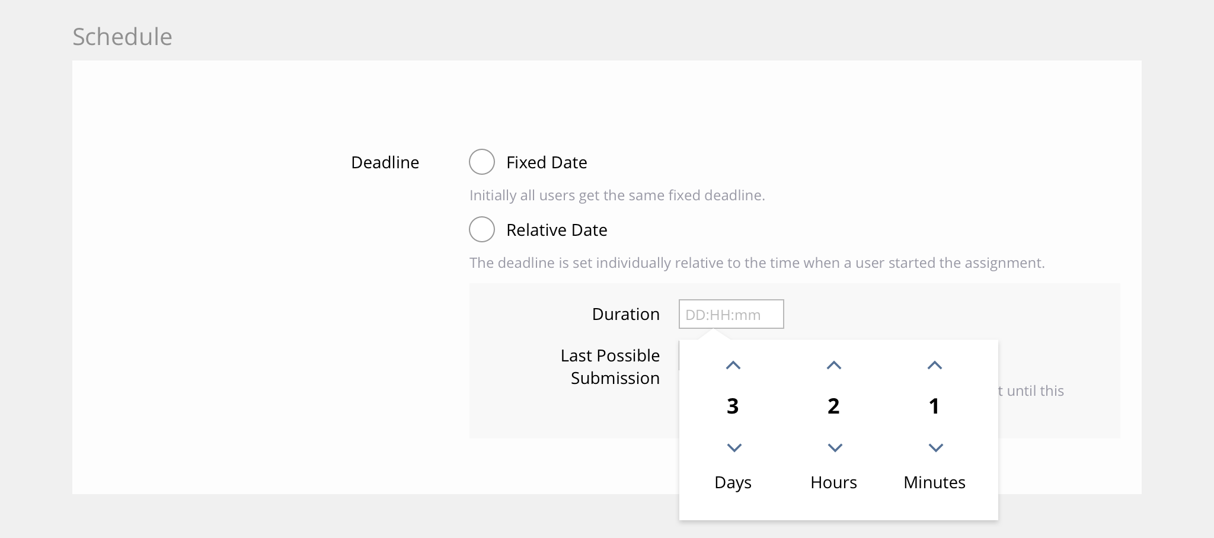This screenshot has width=1214, height=538.
Task: Click the minutes number 1 in picker
Action: (x=934, y=406)
